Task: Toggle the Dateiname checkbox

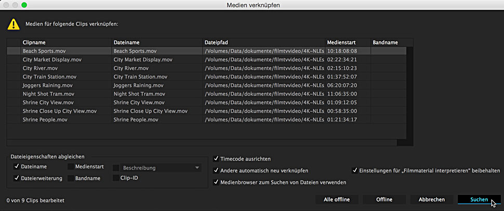Action: [x=17, y=167]
